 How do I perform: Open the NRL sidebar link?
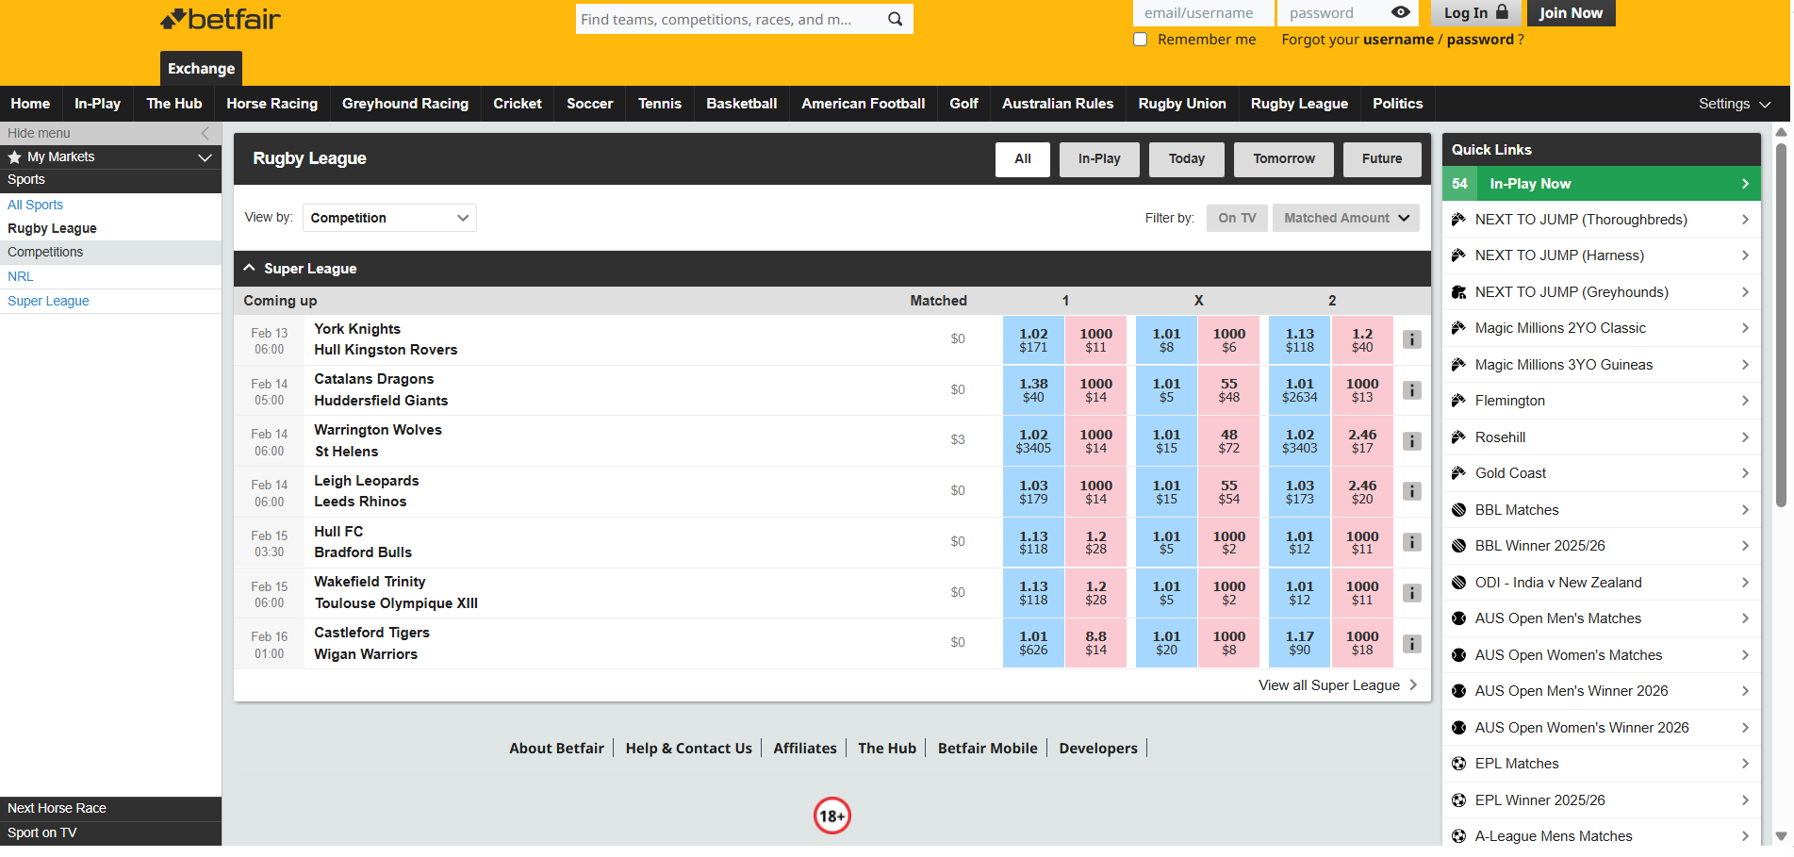[21, 276]
